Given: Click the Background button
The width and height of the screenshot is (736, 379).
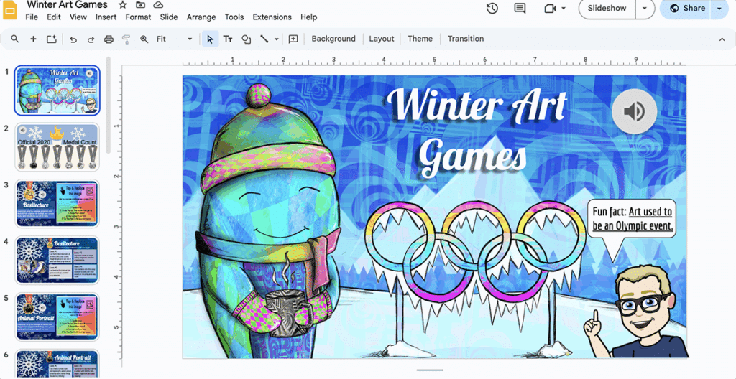Looking at the screenshot, I should [x=333, y=39].
